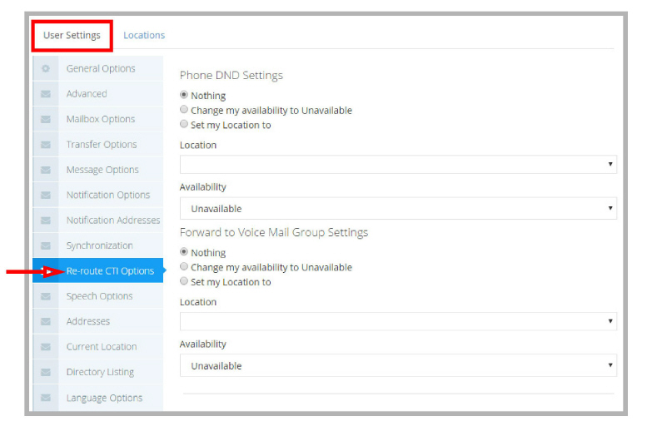Select Phone DND 'Change my availability to Unavailable'

pos(184,110)
